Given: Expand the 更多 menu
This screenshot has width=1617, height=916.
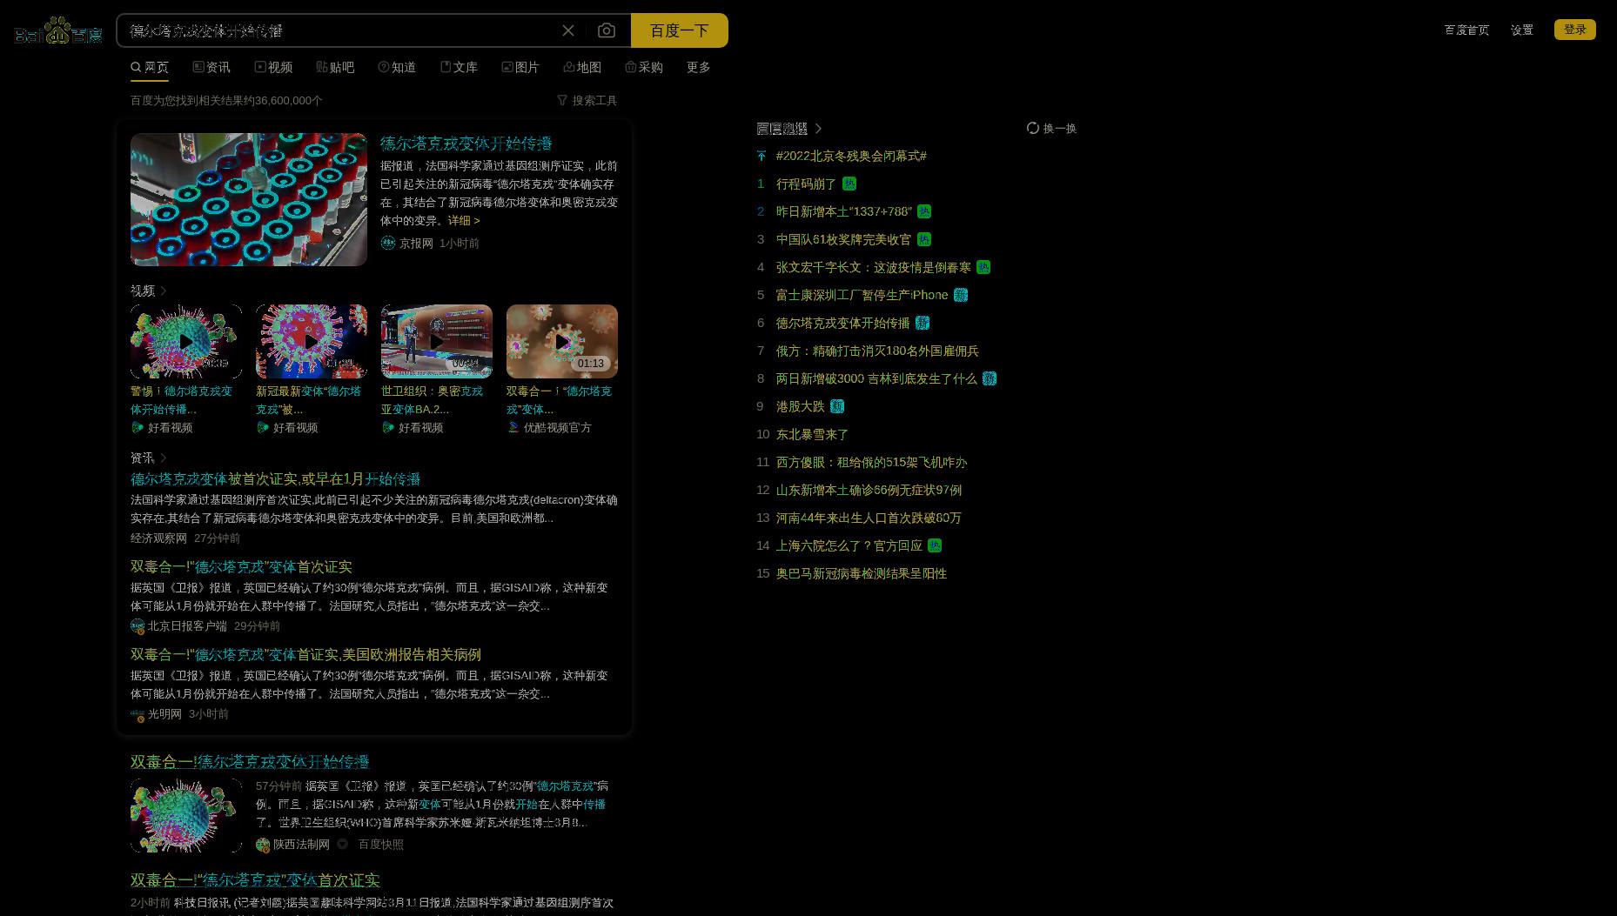Looking at the screenshot, I should click(x=699, y=67).
